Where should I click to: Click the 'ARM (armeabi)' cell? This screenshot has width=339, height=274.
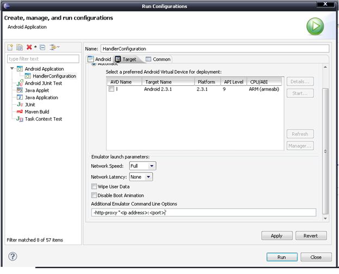point(264,89)
